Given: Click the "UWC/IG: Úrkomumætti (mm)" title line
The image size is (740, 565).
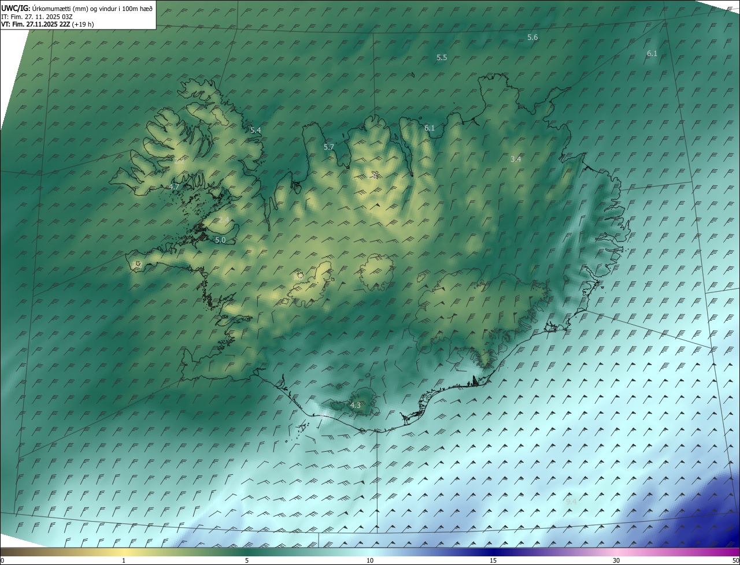Looking at the screenshot, I should [77, 8].
